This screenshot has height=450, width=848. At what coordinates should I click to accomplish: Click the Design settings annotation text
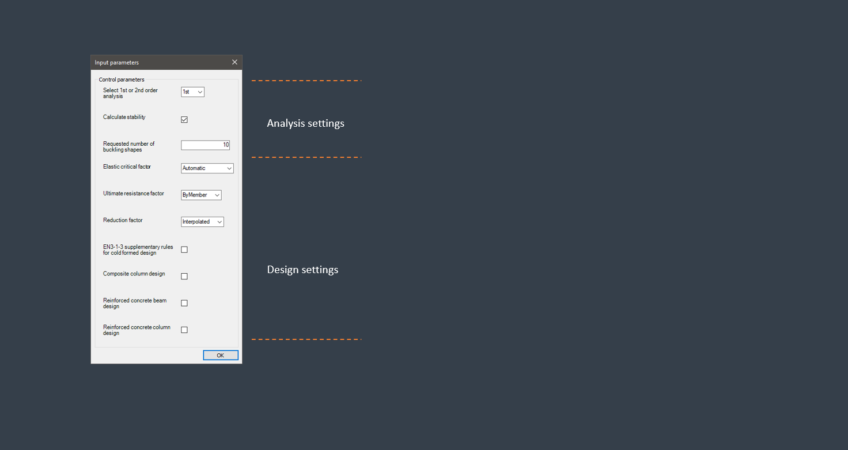(x=302, y=270)
